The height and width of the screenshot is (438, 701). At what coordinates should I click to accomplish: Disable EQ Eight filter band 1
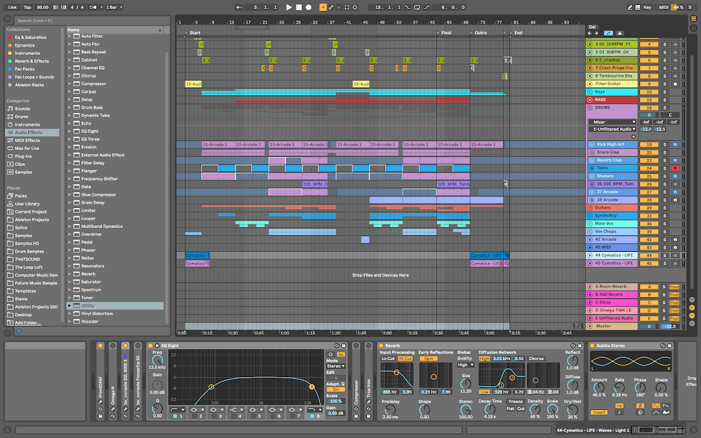click(175, 416)
